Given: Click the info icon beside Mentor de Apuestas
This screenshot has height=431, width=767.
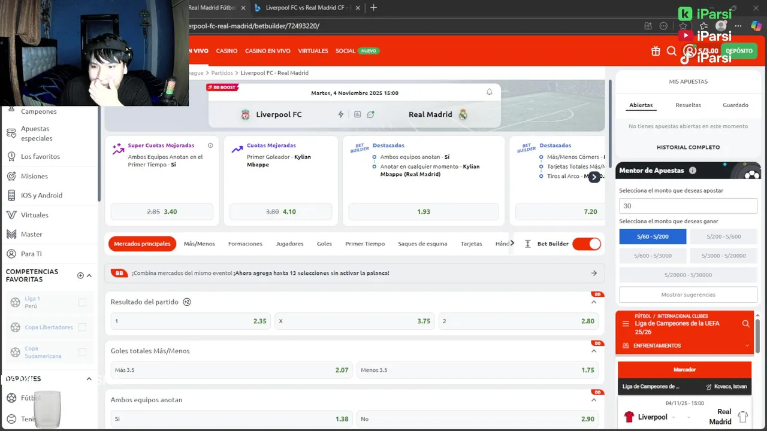Looking at the screenshot, I should click(x=693, y=171).
